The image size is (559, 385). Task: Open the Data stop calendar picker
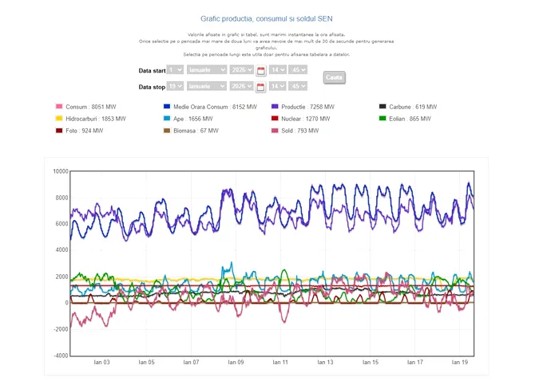click(x=260, y=86)
